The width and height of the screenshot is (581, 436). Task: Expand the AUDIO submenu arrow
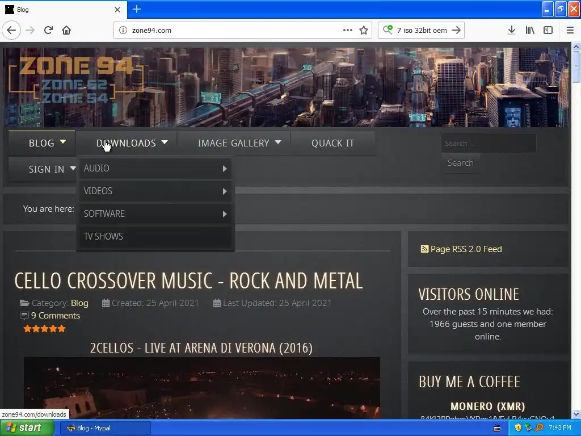225,169
